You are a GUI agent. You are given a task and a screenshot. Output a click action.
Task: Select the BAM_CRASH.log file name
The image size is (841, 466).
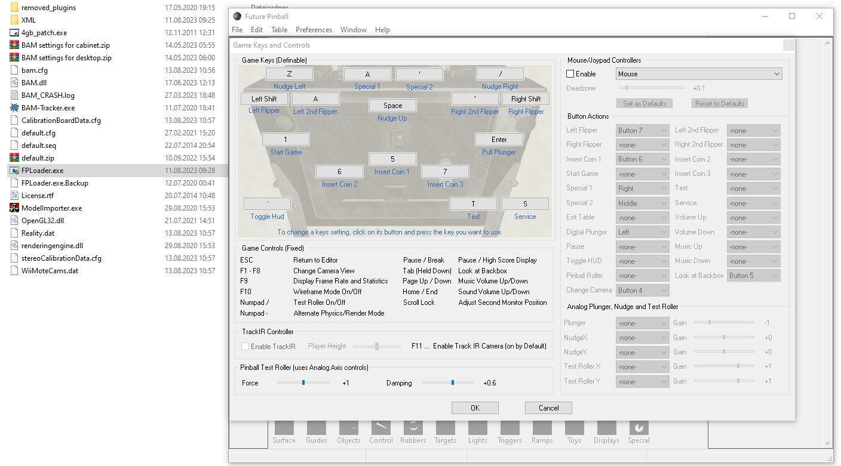(x=48, y=95)
